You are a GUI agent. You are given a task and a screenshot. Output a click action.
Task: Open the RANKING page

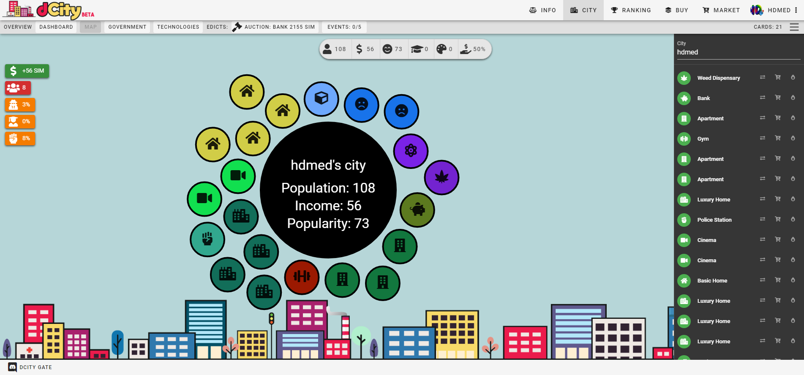[x=631, y=10]
